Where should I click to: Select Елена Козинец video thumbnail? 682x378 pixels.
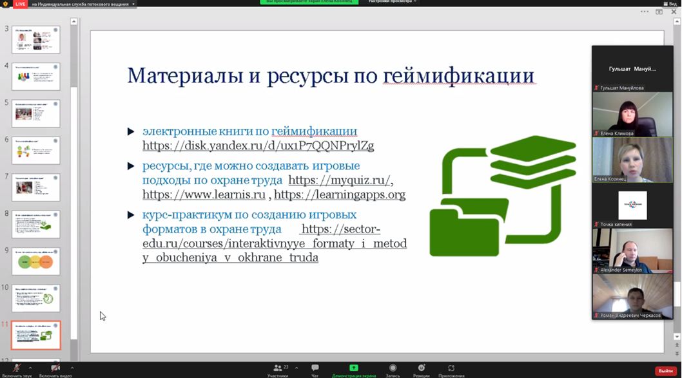[x=632, y=160]
